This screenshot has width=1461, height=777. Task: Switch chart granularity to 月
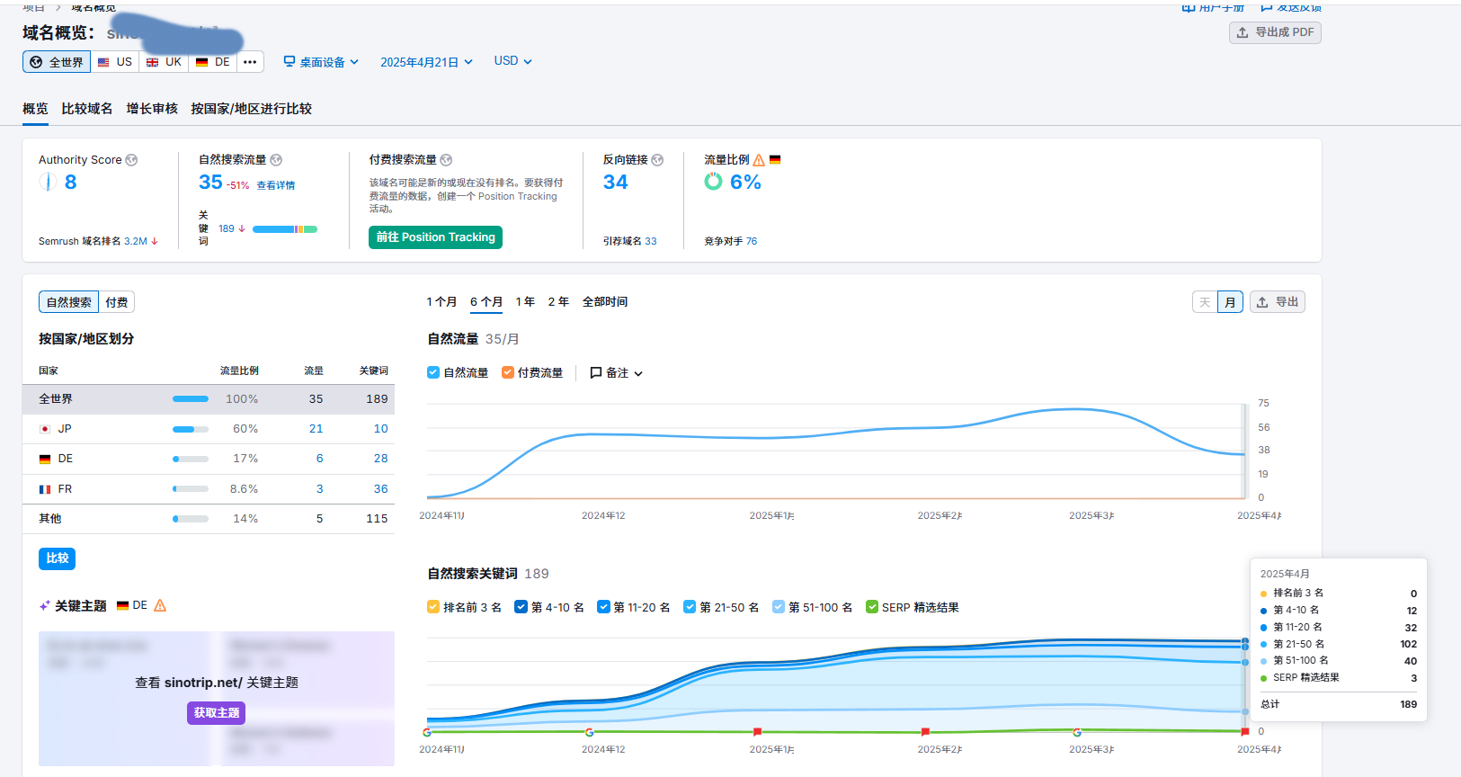1230,302
